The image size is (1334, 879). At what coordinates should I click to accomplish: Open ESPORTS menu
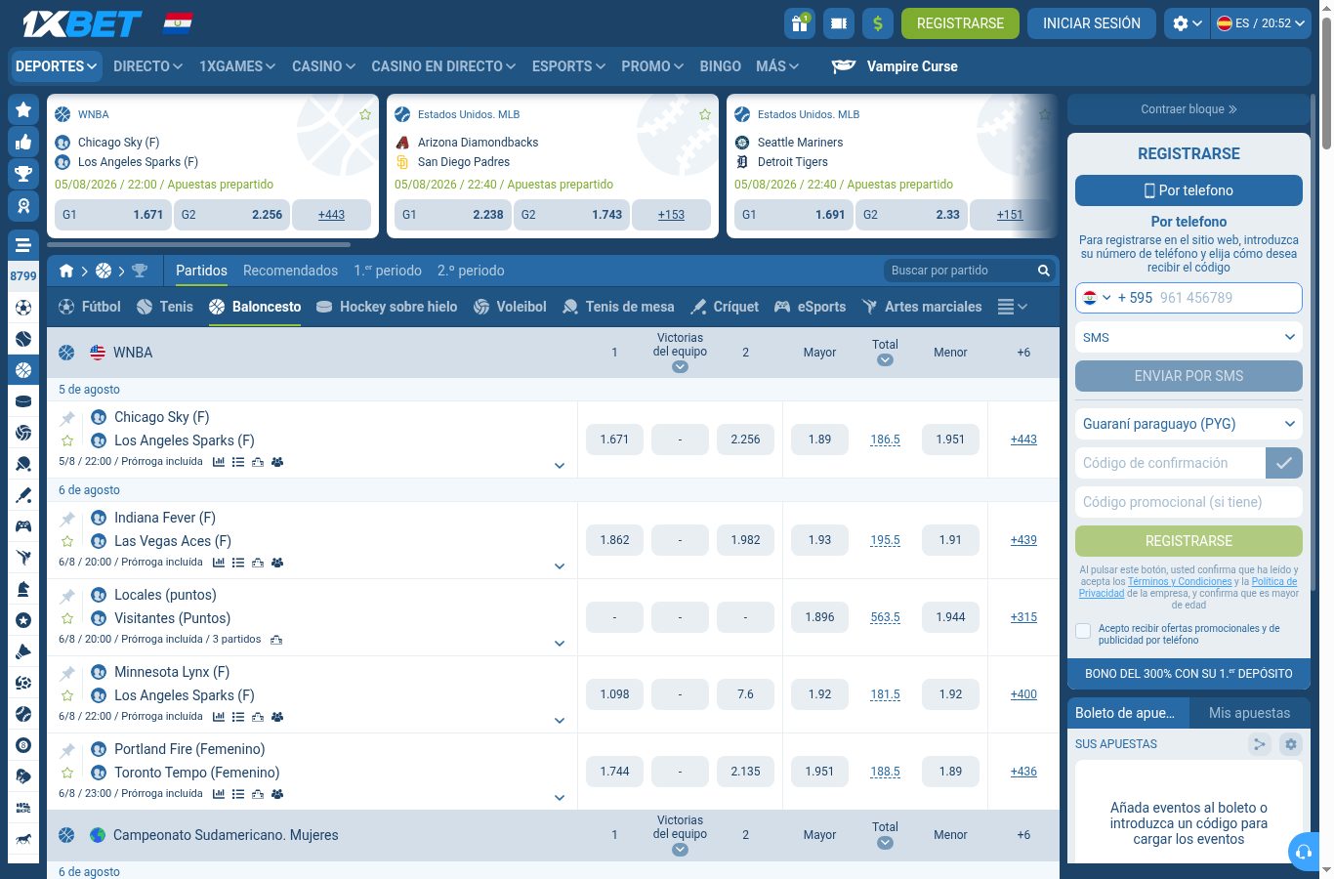[568, 66]
